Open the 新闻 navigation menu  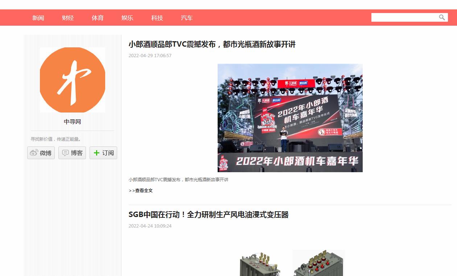38,18
